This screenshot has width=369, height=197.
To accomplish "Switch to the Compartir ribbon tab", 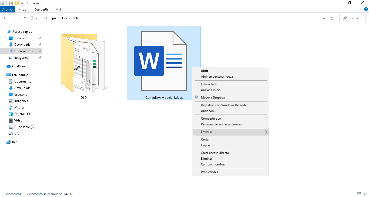I will [x=41, y=9].
